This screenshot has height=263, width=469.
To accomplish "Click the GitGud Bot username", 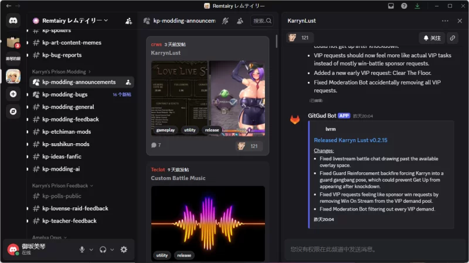I will click(x=322, y=116).
